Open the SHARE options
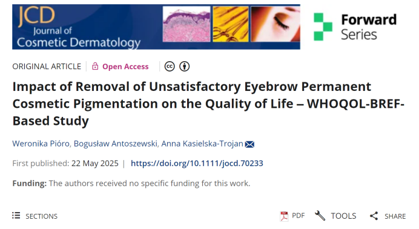 [388, 216]
